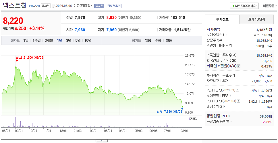Select the 1년 line chart period
Screen dimensions: 278x143
59,40
